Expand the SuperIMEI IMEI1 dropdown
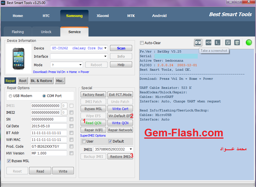 point(131,149)
